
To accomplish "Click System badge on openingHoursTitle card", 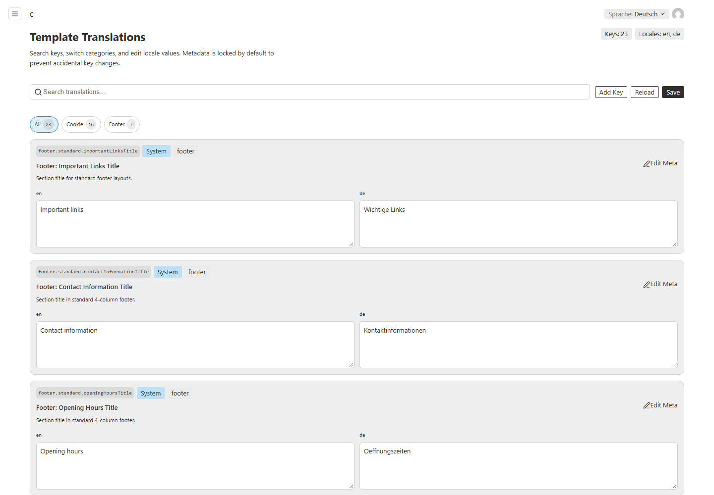I will pos(151,393).
